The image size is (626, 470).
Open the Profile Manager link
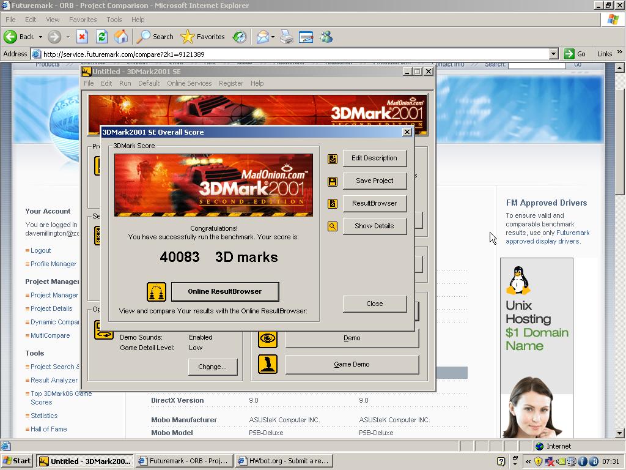pyautogui.click(x=54, y=264)
